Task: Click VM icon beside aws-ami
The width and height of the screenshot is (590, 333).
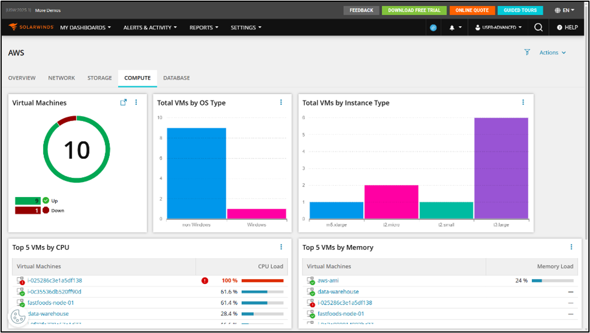Action: [x=311, y=280]
